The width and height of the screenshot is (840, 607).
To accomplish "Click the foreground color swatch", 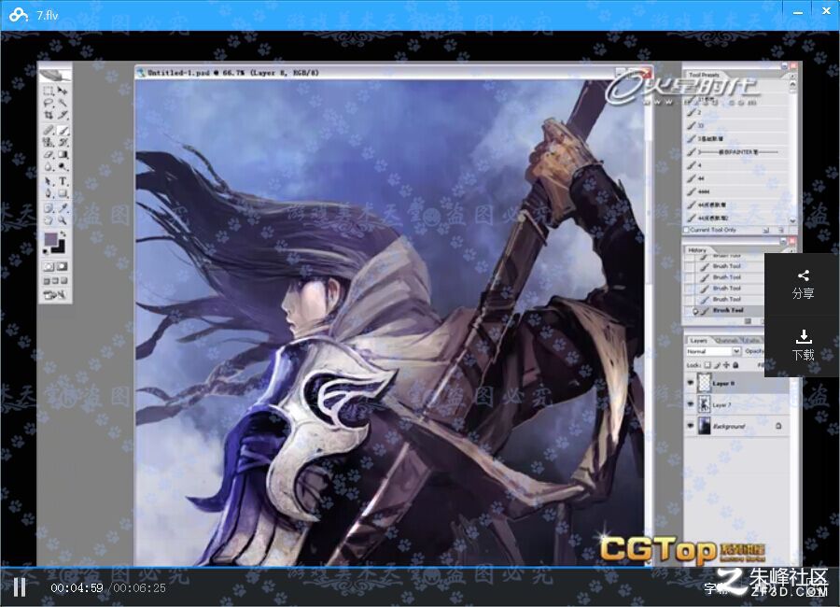I will [49, 238].
